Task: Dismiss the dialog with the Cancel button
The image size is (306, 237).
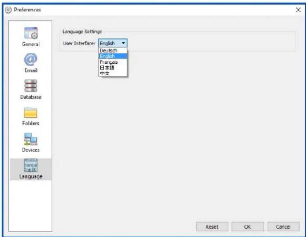Action: [x=284, y=227]
